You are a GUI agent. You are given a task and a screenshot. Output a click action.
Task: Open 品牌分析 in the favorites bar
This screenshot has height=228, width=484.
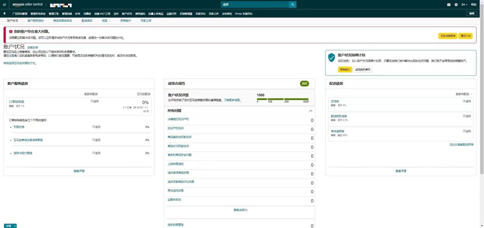click(171, 14)
